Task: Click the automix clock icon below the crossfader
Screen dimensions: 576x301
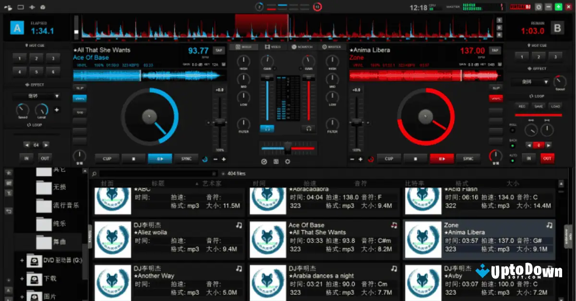Action: click(264, 162)
